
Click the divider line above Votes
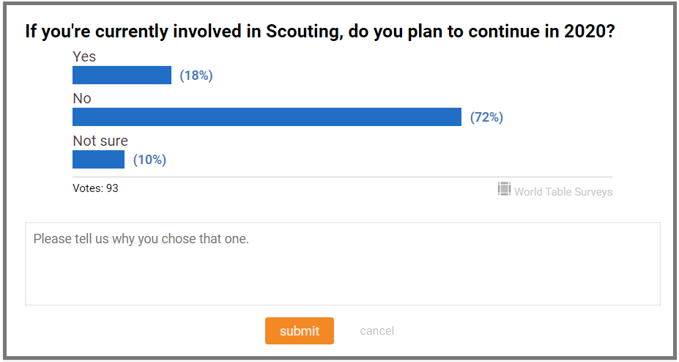tap(343, 177)
